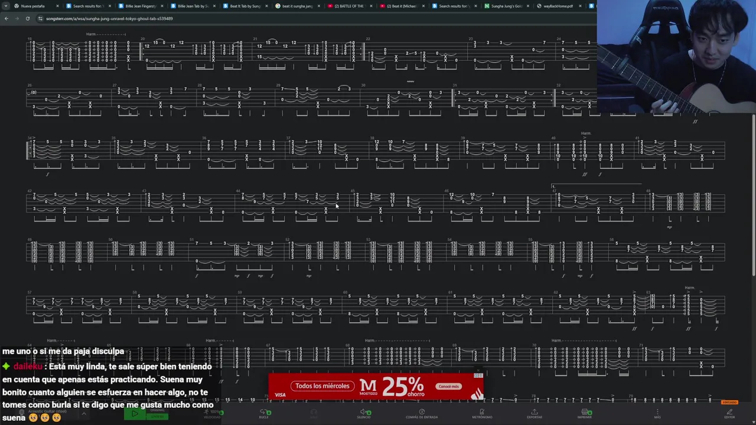Enable Solo mode in the player bar
Image resolution: width=756 pixels, height=425 pixels.
[x=314, y=414]
